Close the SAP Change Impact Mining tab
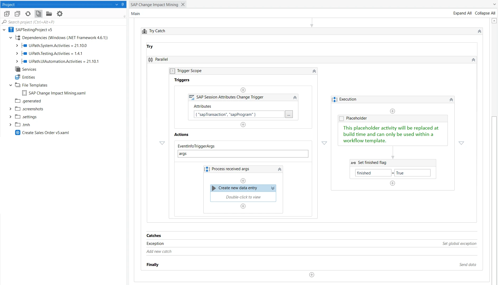This screenshot has height=285, width=498. (183, 4)
